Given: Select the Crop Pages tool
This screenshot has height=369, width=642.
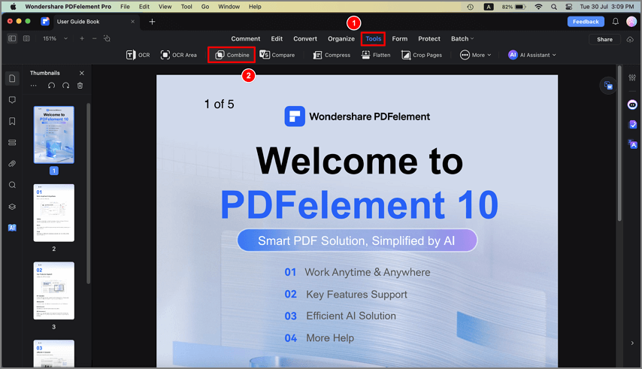Looking at the screenshot, I should point(422,55).
